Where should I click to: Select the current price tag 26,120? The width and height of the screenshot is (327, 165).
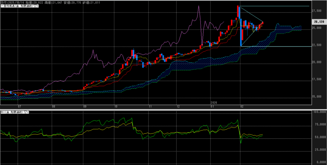click(x=319, y=22)
